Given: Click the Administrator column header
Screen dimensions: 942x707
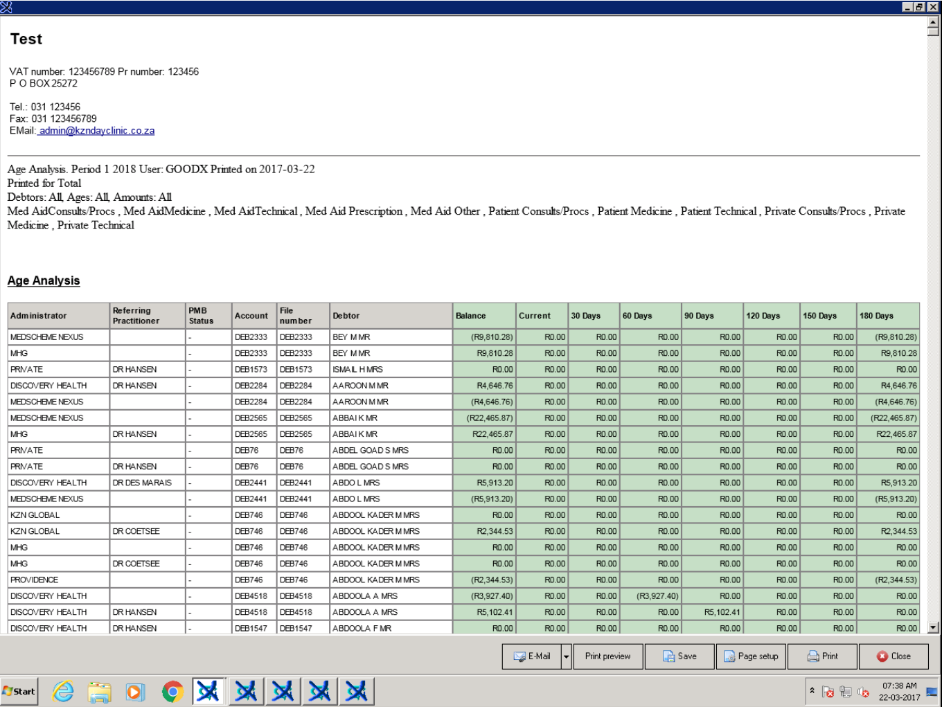Looking at the screenshot, I should pos(59,316).
